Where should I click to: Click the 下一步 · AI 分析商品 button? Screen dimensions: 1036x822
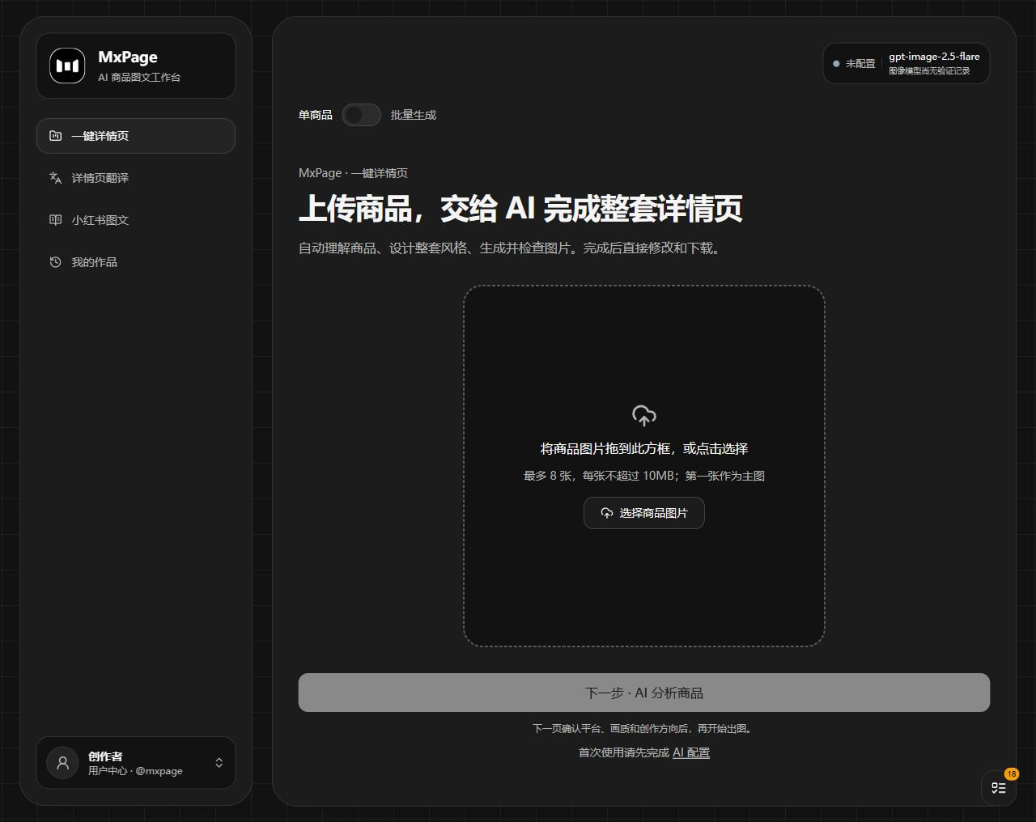[x=644, y=693]
